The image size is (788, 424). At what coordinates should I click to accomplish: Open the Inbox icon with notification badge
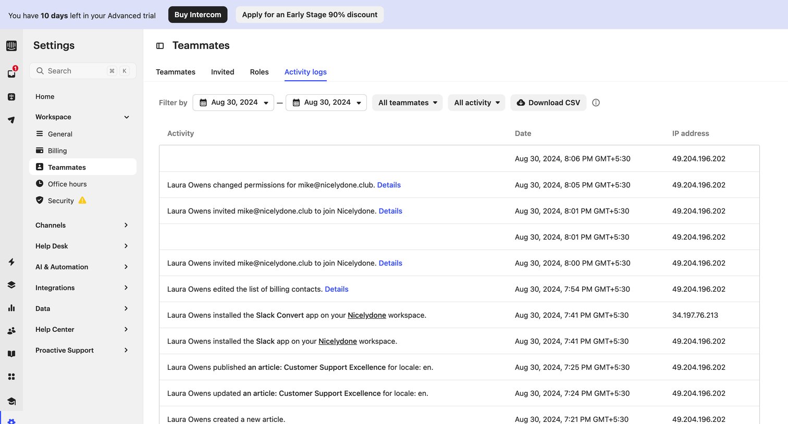(x=11, y=73)
